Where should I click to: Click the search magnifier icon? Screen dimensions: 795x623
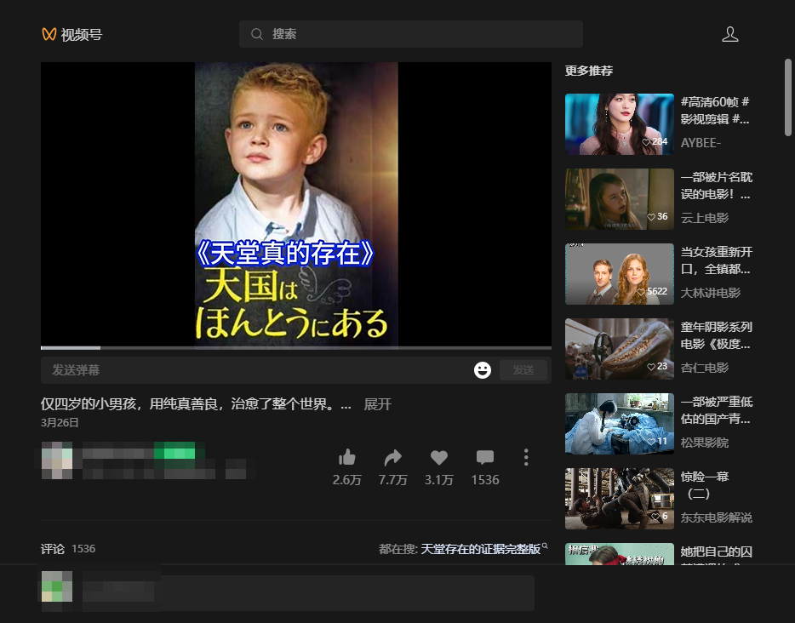pos(257,34)
